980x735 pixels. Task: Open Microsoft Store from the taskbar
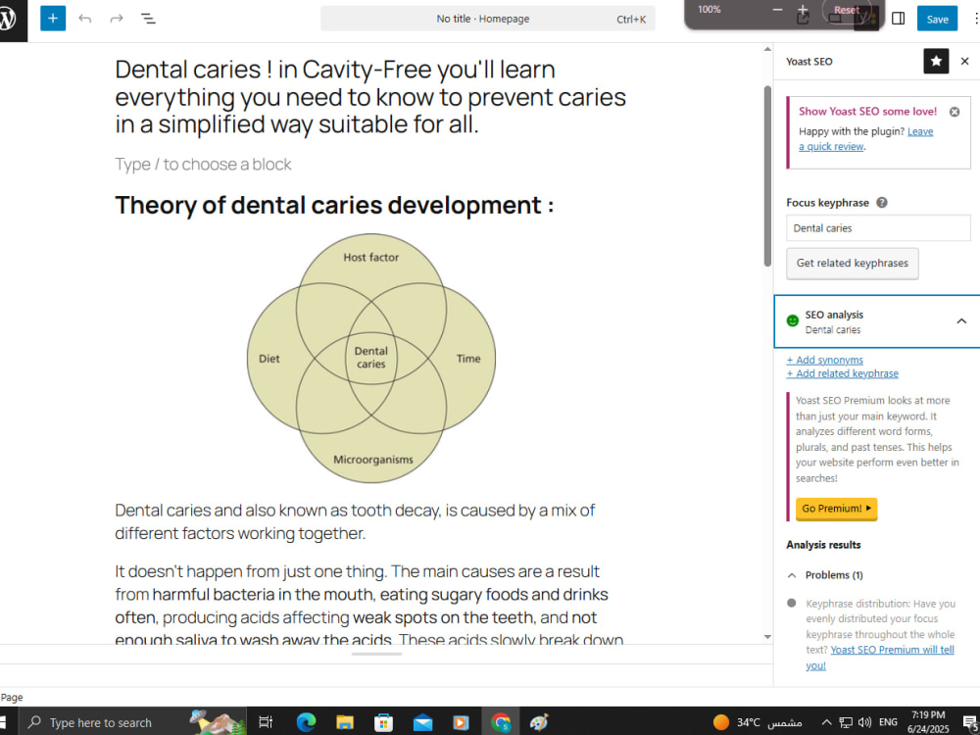point(383,722)
